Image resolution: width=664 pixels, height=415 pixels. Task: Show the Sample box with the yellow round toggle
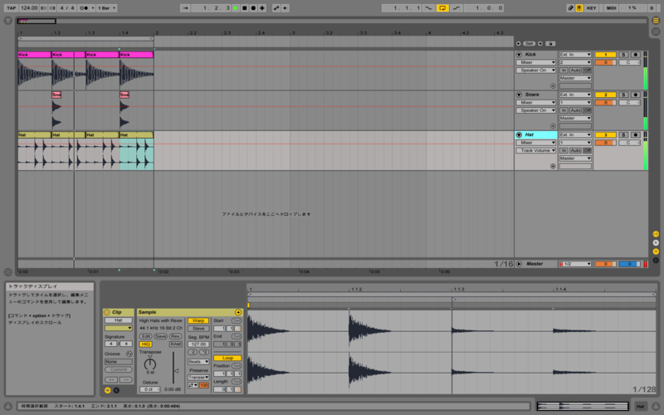point(108,390)
